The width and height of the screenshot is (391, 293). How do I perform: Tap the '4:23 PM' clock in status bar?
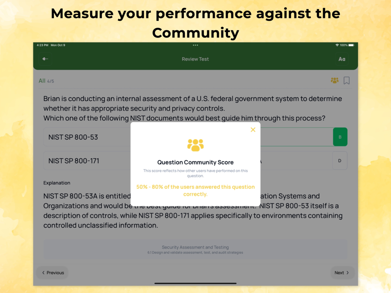tap(42, 45)
